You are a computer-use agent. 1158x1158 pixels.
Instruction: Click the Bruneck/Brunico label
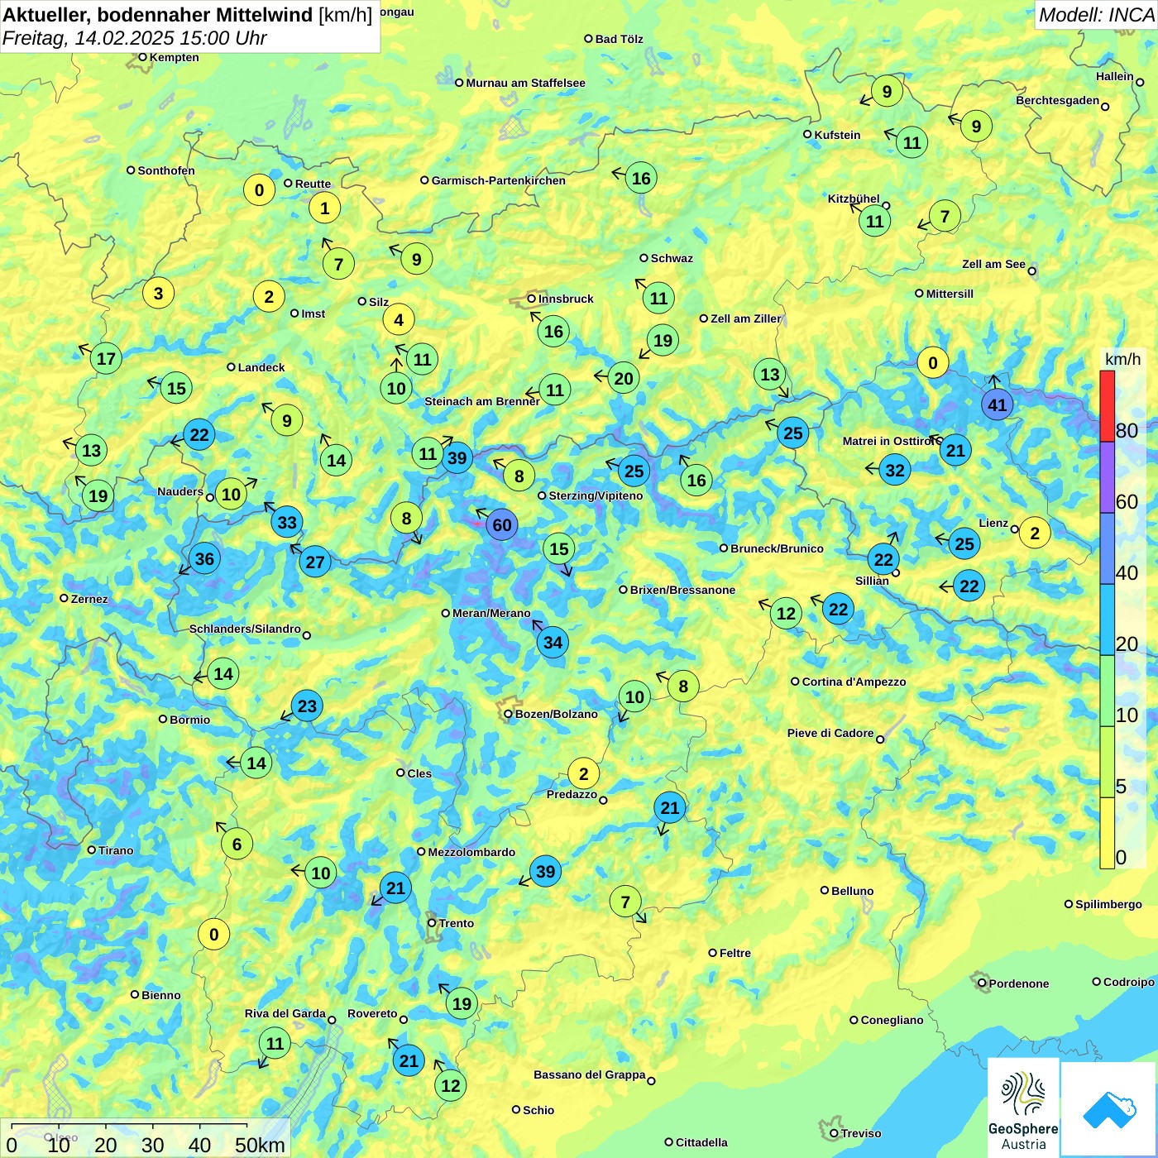pos(777,548)
